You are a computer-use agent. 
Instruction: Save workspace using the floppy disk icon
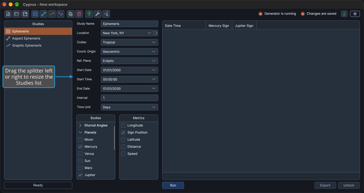[25, 14]
